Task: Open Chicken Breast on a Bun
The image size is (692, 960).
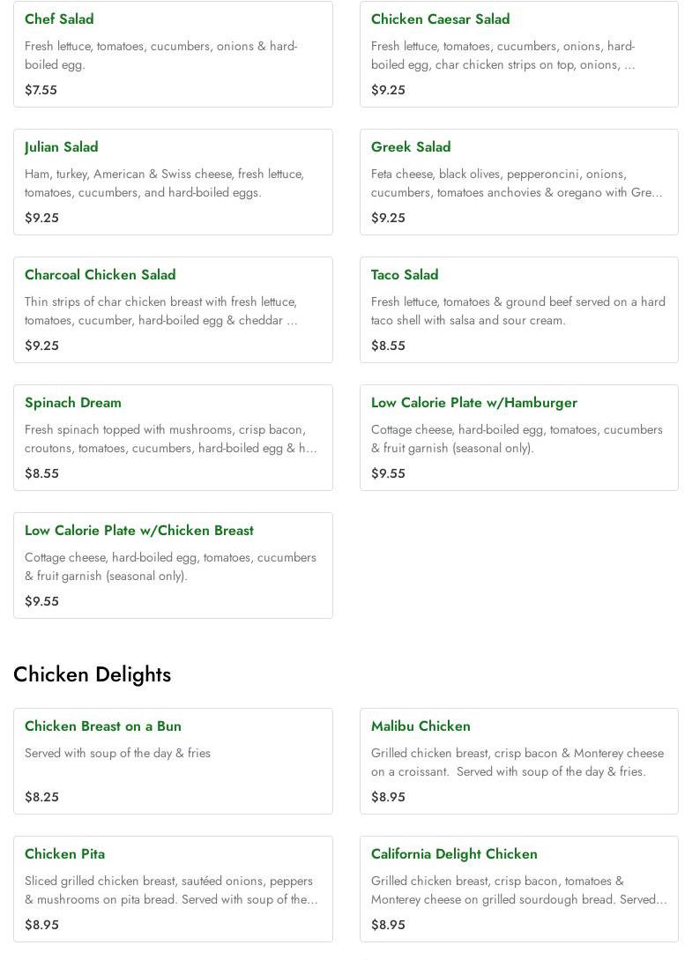Action: click(103, 726)
